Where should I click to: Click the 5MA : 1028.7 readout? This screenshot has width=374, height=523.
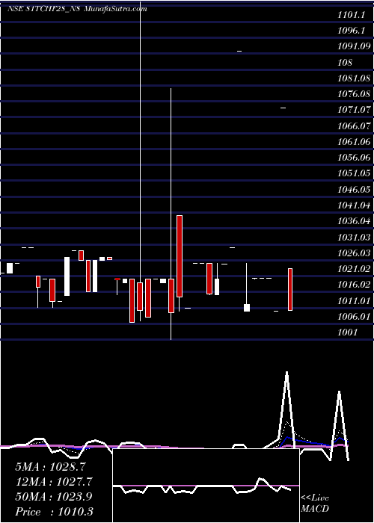(50, 467)
